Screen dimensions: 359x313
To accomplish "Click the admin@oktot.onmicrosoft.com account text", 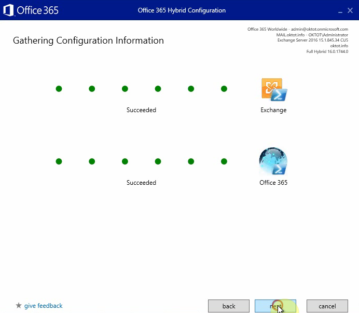I will [320, 30].
